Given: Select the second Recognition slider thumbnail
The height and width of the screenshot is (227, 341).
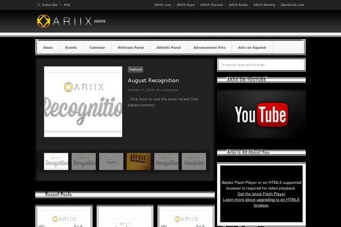Looking at the screenshot, I should click(x=84, y=161).
